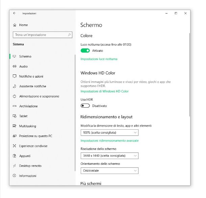This screenshot has height=198, width=206.
Task: Click the Home label in sidebar
Action: pos(23,25)
